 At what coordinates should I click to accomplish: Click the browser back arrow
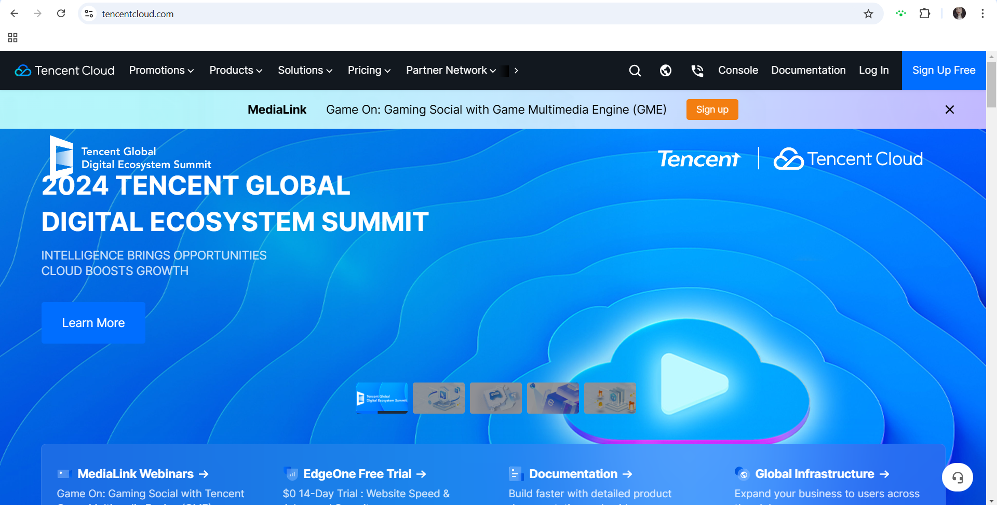pos(14,13)
